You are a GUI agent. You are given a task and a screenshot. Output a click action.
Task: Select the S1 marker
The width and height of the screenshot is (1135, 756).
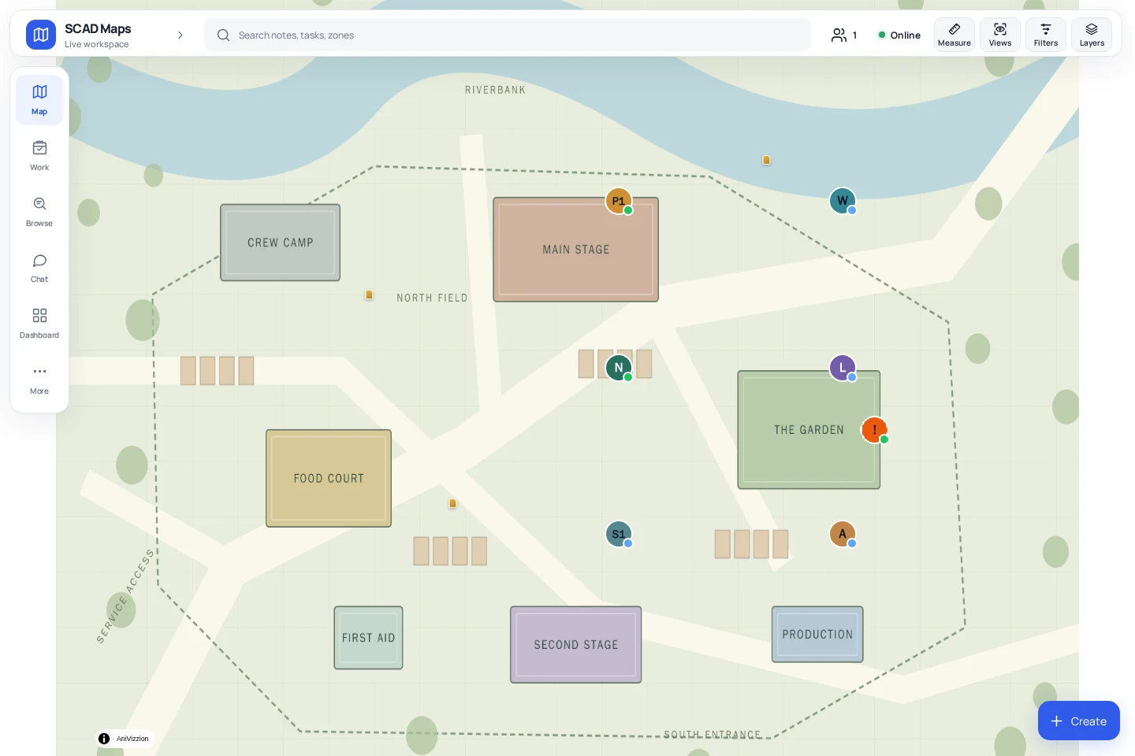point(619,534)
